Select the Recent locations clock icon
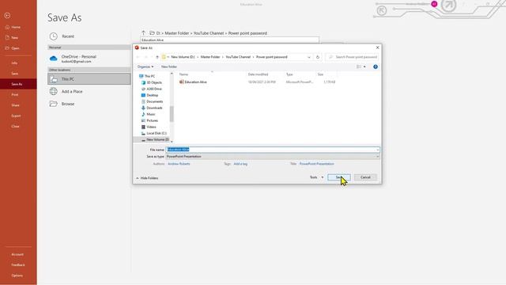The image size is (506, 285). (x=54, y=36)
